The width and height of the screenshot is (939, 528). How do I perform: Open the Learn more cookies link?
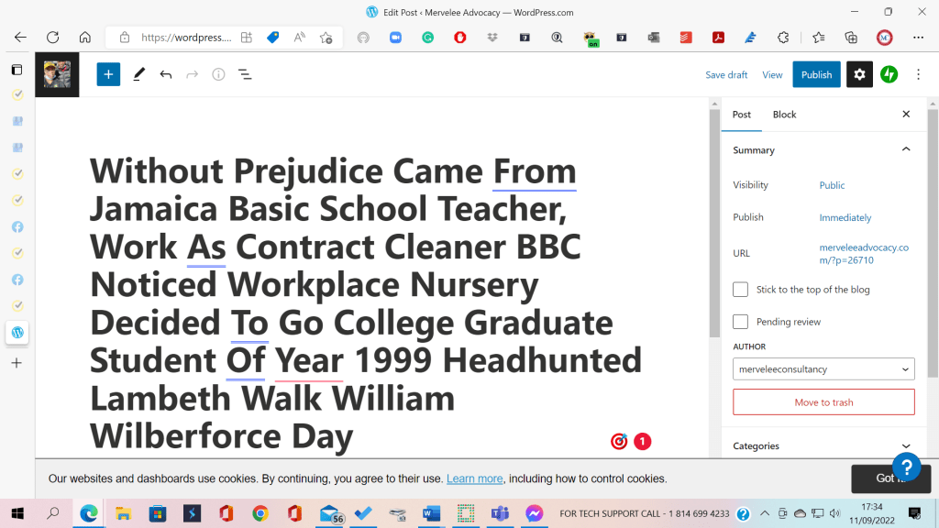coord(474,478)
